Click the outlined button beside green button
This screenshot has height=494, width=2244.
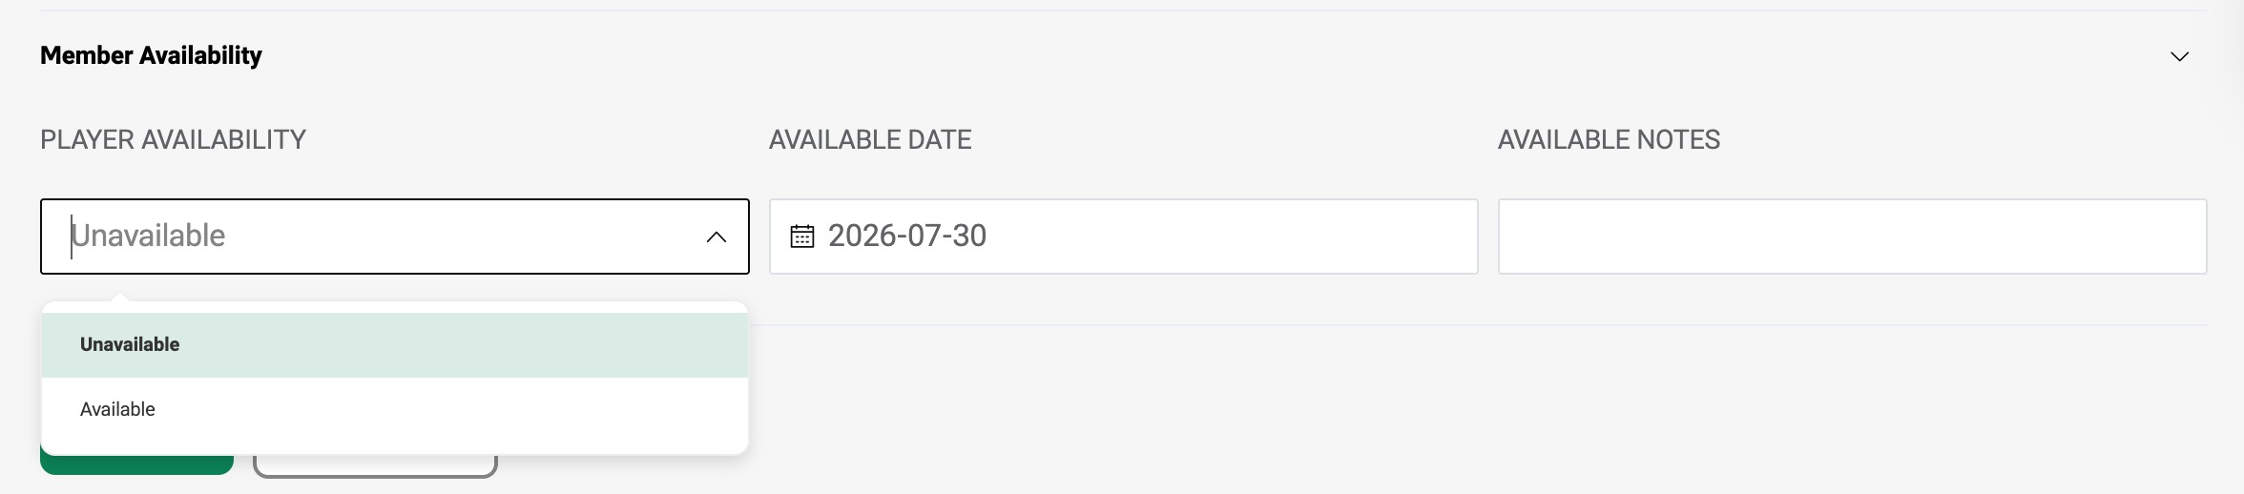375,466
